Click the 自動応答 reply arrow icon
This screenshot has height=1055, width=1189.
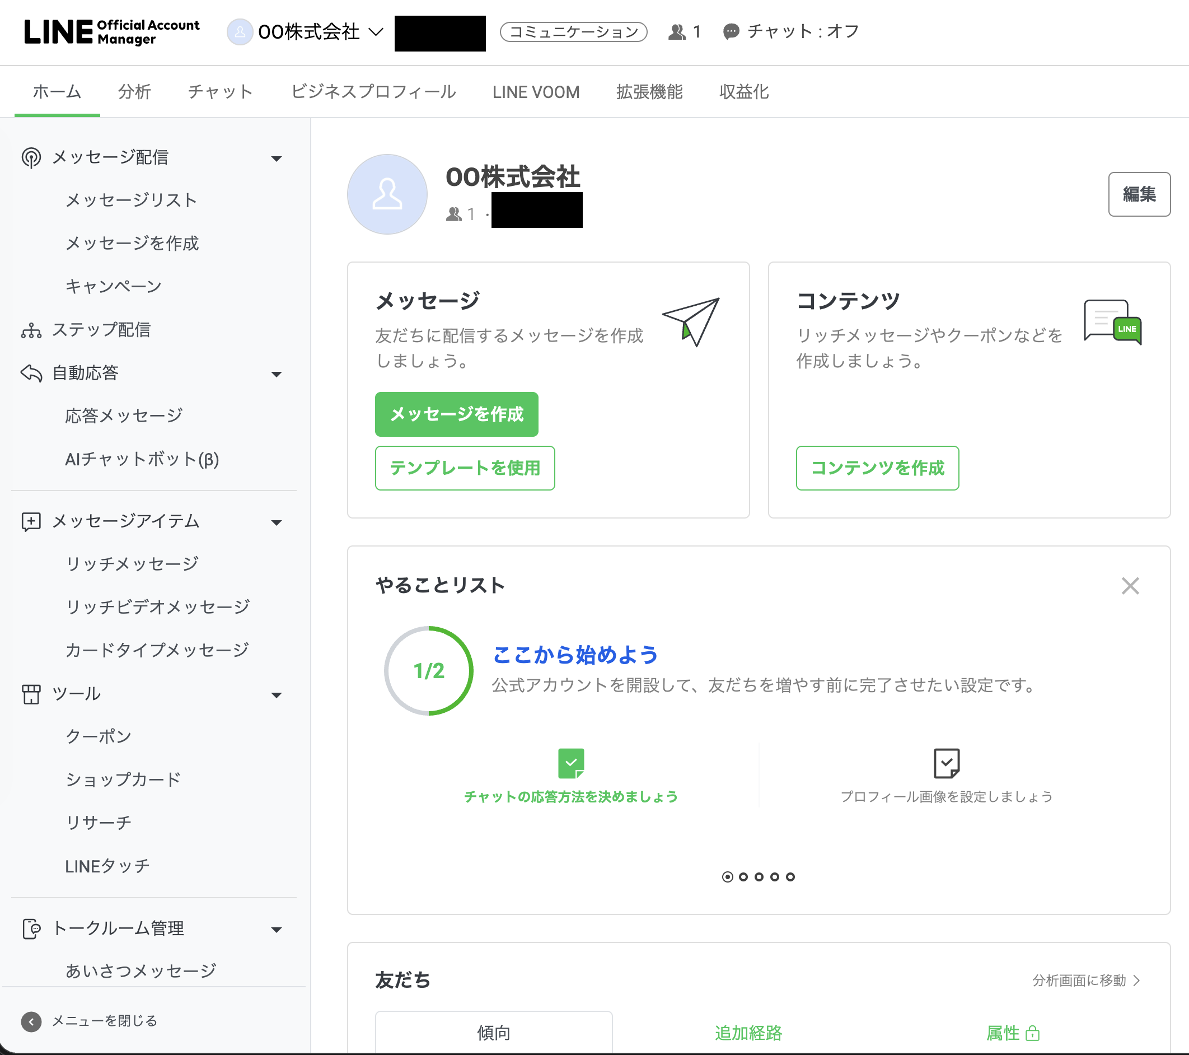point(31,373)
